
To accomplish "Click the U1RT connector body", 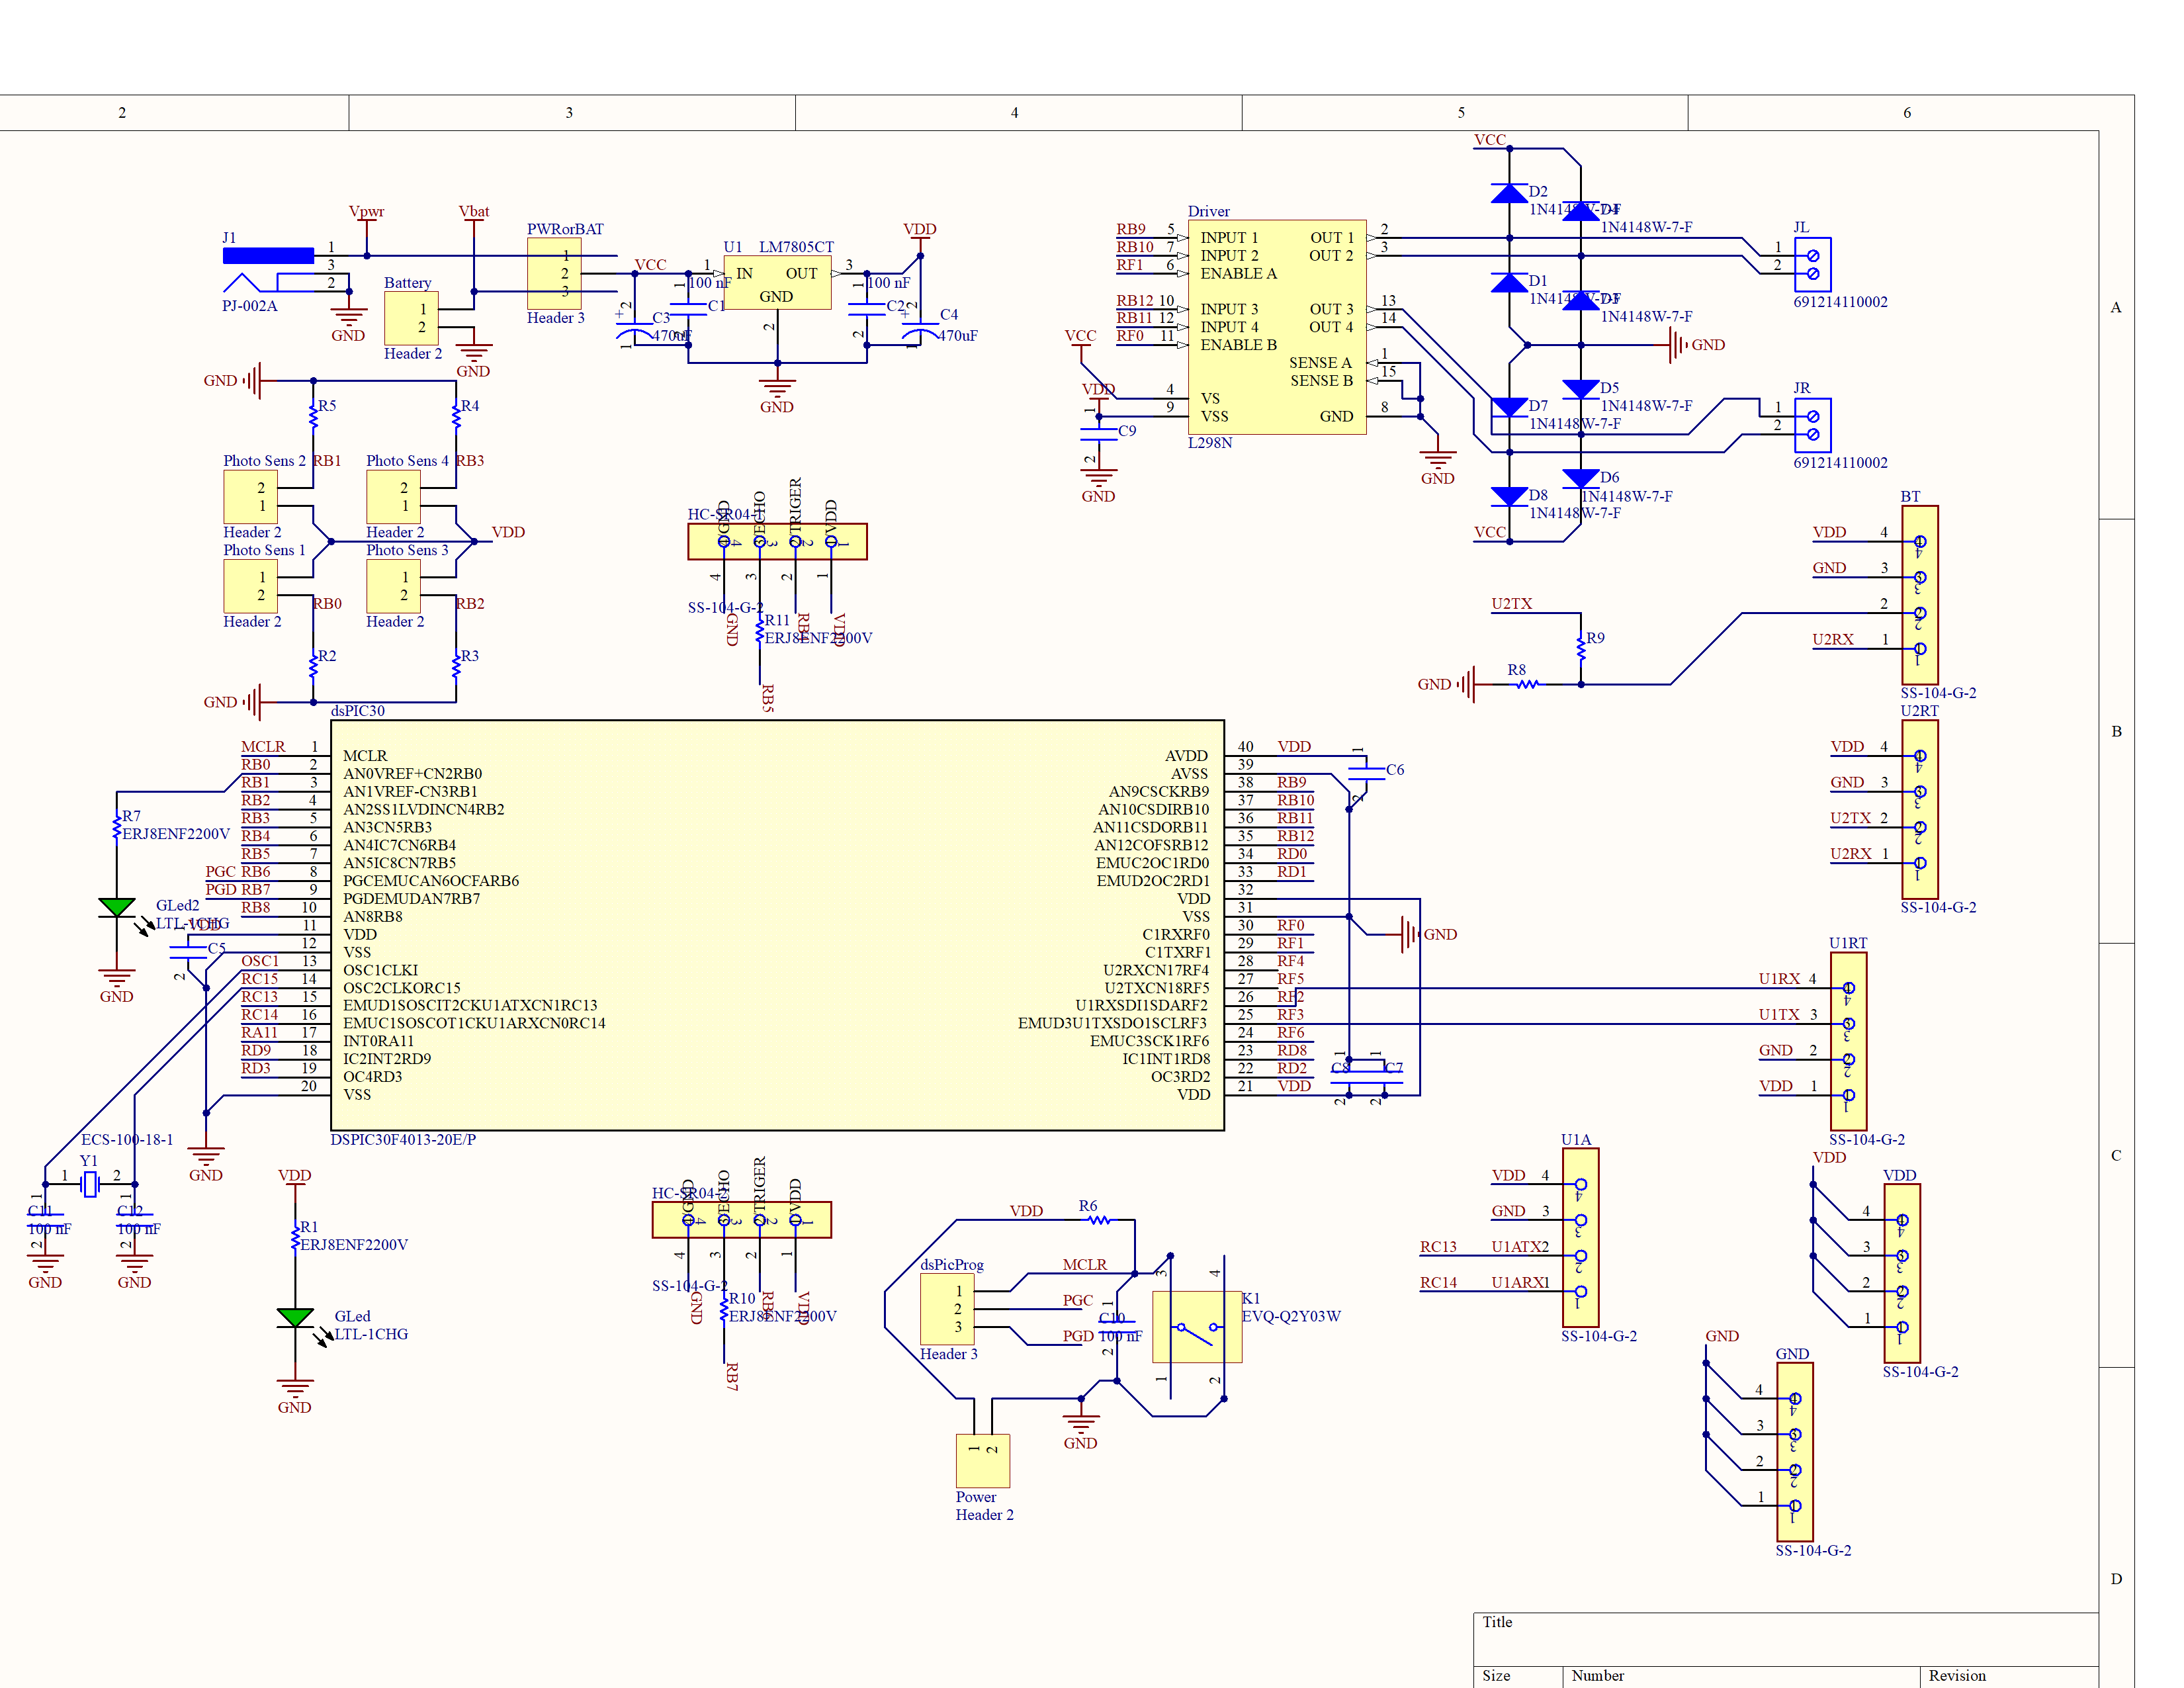I will point(1848,1041).
